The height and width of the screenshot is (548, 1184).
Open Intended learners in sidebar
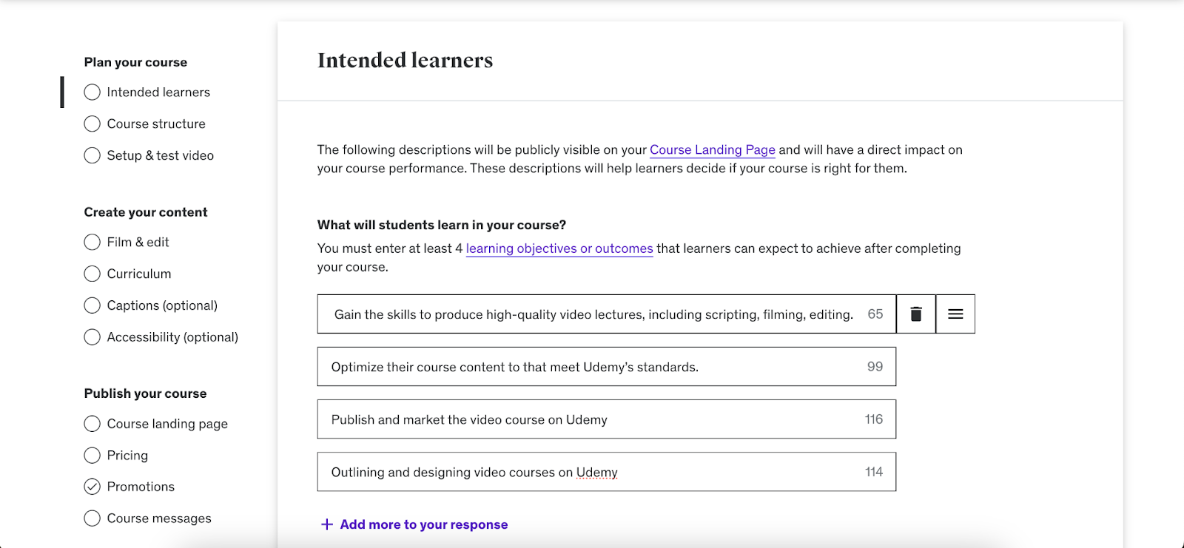click(x=158, y=92)
